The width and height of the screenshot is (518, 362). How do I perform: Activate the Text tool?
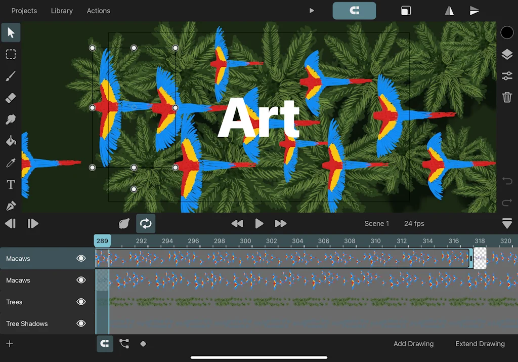coord(11,185)
